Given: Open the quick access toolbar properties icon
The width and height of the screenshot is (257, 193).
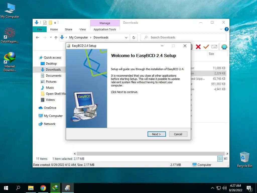Looking at the screenshot, I should (45, 22).
